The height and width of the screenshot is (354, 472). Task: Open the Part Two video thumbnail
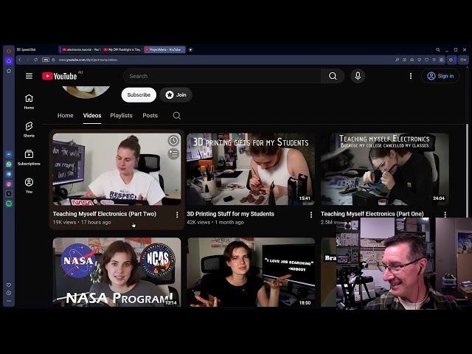117,169
